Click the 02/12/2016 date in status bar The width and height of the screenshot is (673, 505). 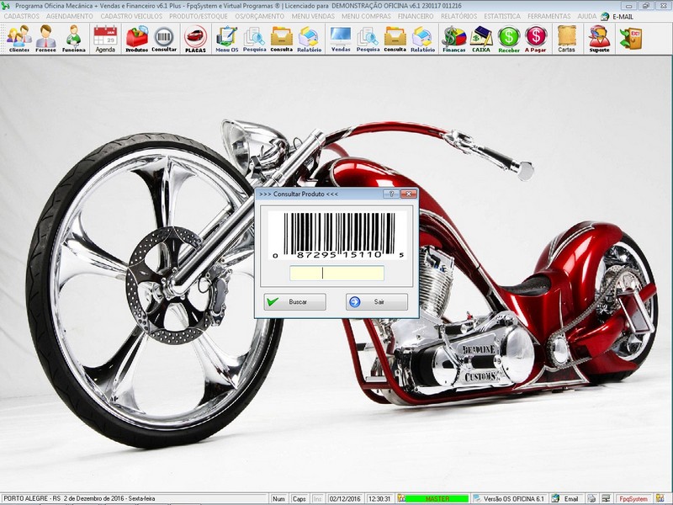(345, 498)
